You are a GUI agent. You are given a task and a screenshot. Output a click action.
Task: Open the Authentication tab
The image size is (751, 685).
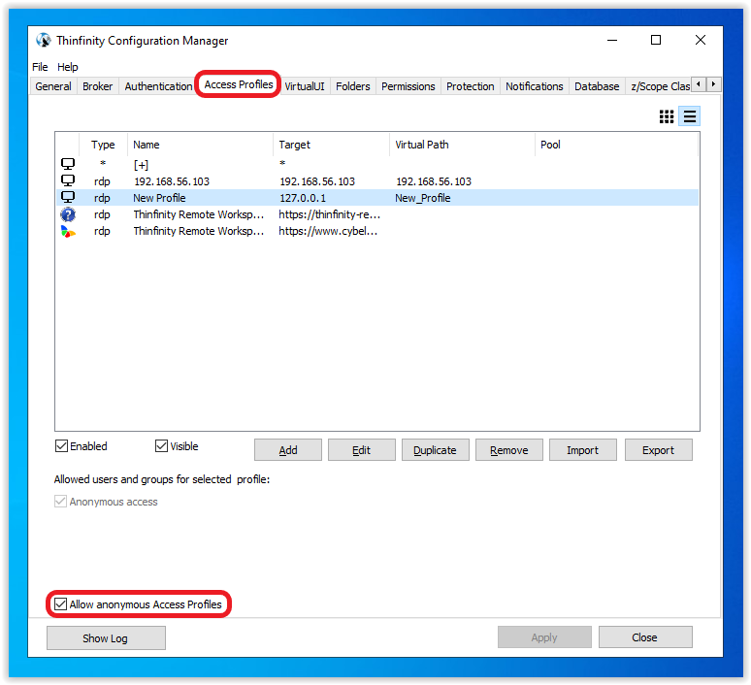(x=158, y=86)
